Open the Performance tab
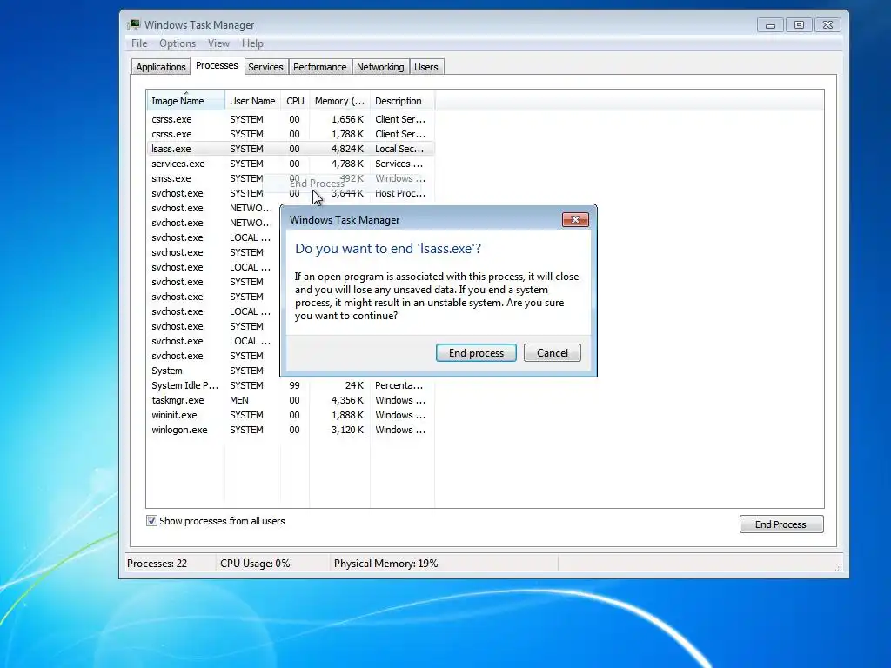 coord(320,67)
